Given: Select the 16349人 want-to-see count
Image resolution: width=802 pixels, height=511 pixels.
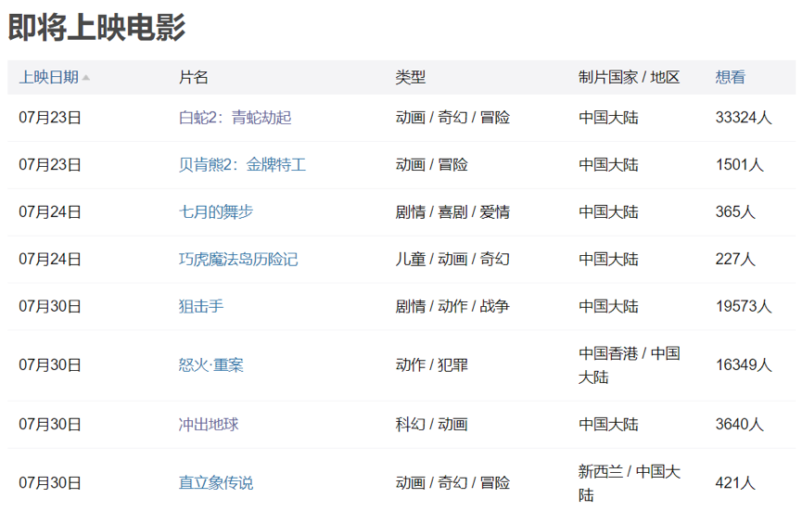Looking at the screenshot, I should click(744, 365).
